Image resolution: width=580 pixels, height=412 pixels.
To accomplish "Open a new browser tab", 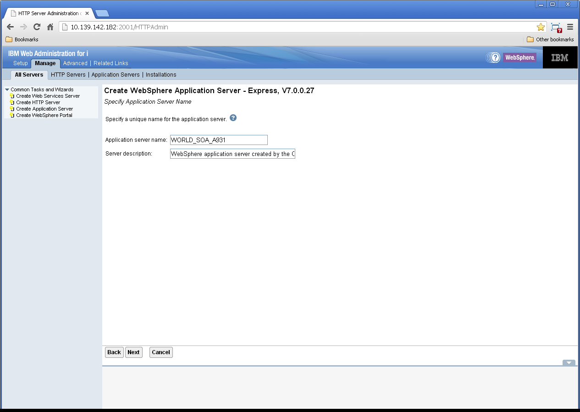I will click(x=102, y=13).
